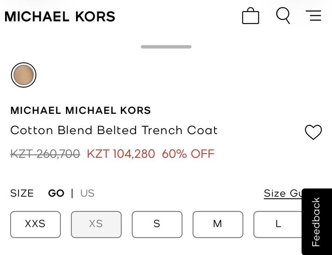Switch sizing to GO

point(56,193)
